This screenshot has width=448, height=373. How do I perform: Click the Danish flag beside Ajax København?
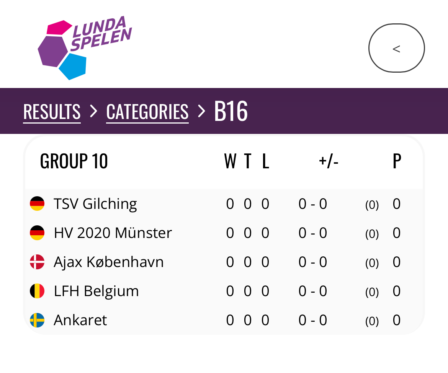click(37, 262)
